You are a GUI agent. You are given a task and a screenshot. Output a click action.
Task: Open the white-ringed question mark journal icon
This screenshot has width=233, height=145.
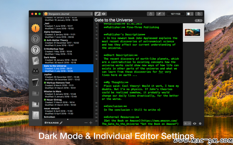[35, 50]
